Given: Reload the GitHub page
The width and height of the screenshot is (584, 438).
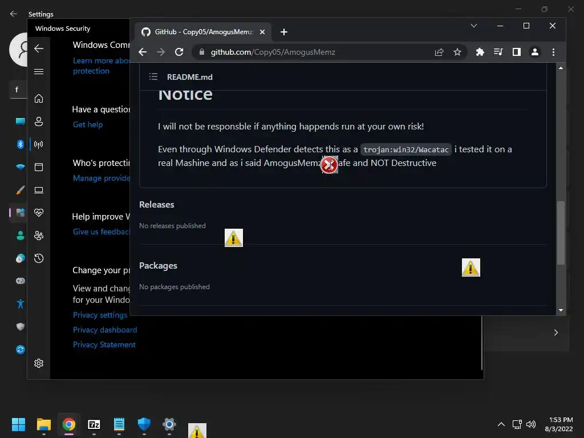Looking at the screenshot, I should click(x=179, y=52).
